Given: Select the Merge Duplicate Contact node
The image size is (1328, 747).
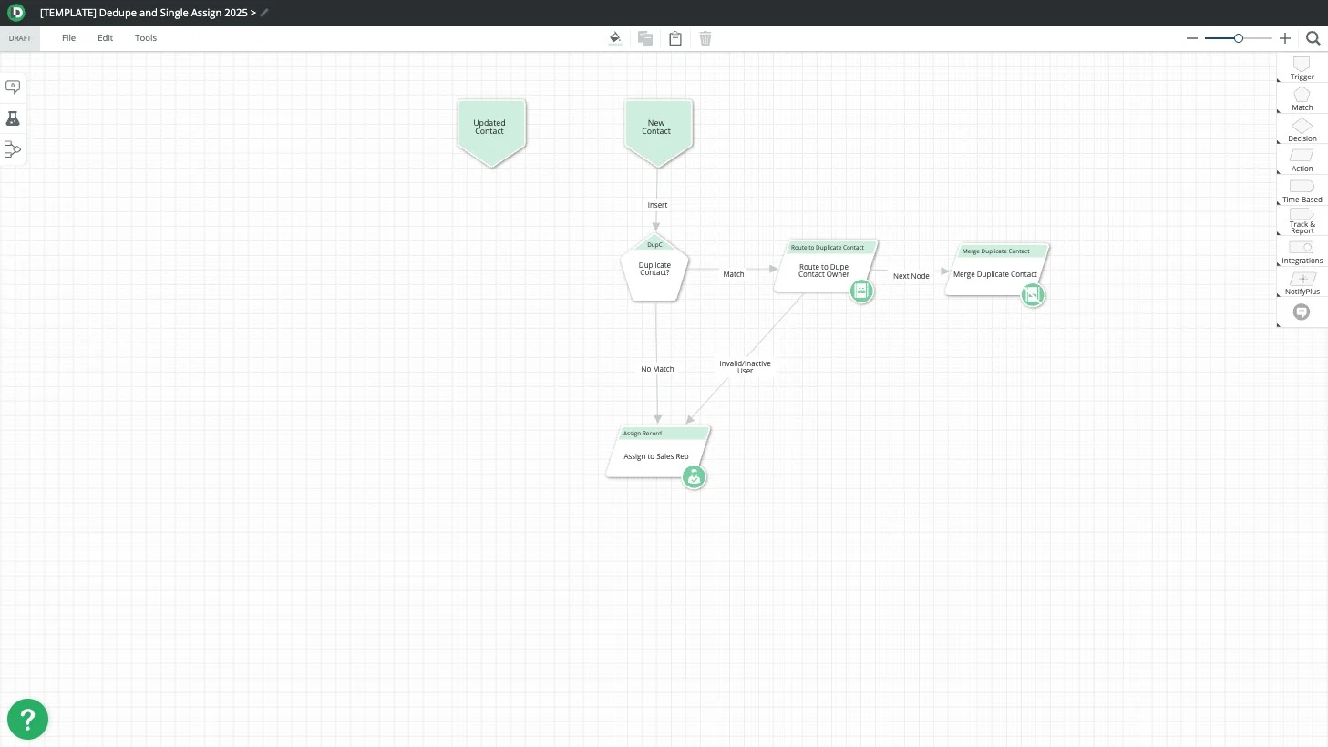Looking at the screenshot, I should tap(996, 270).
